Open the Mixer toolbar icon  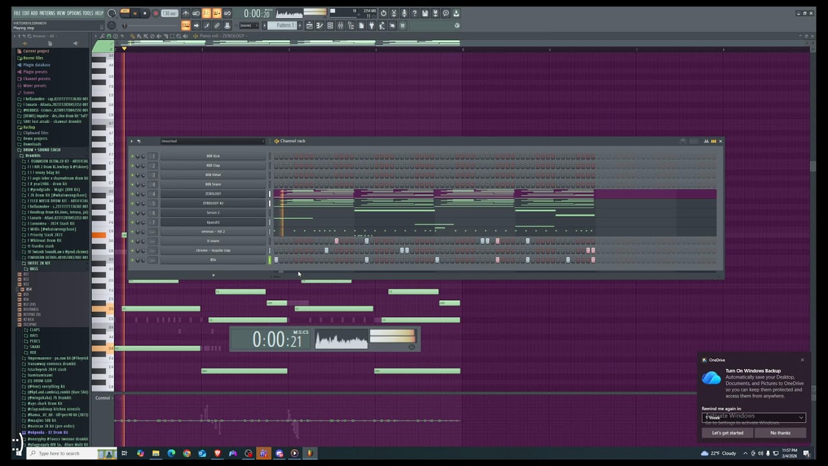pos(340,25)
